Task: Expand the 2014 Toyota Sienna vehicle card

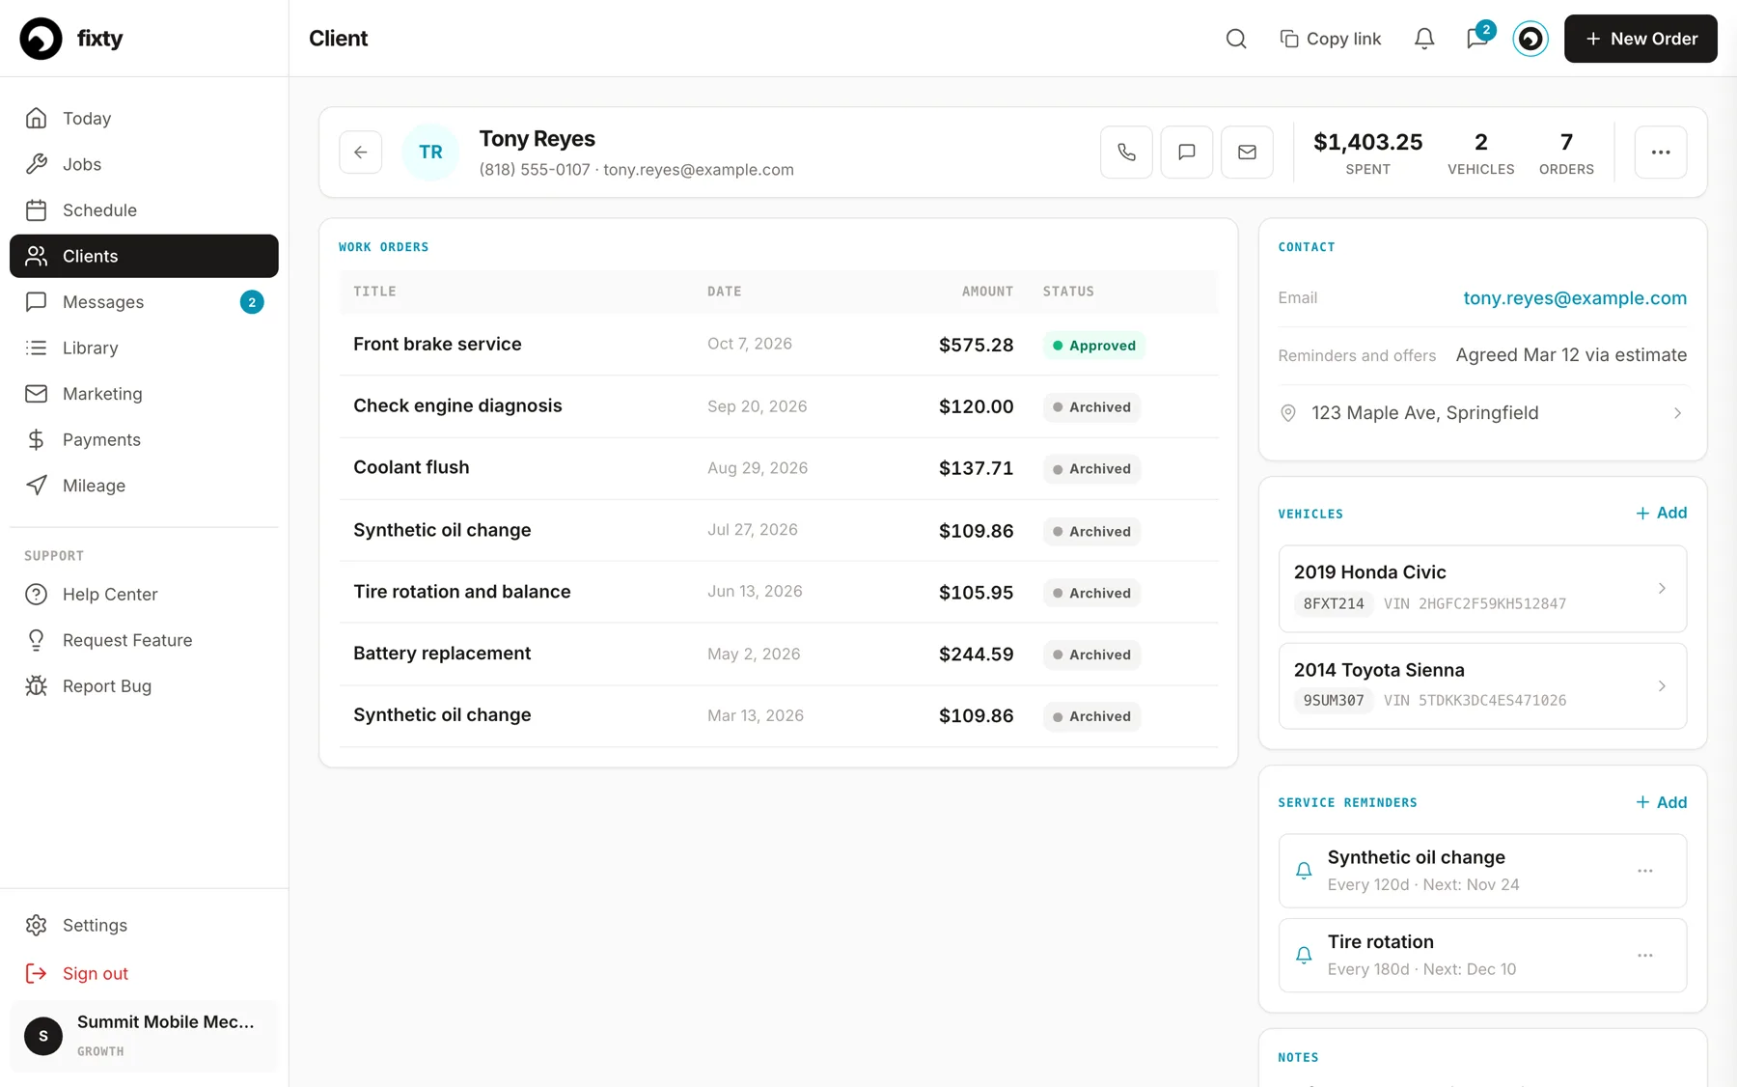Action: 1482,685
